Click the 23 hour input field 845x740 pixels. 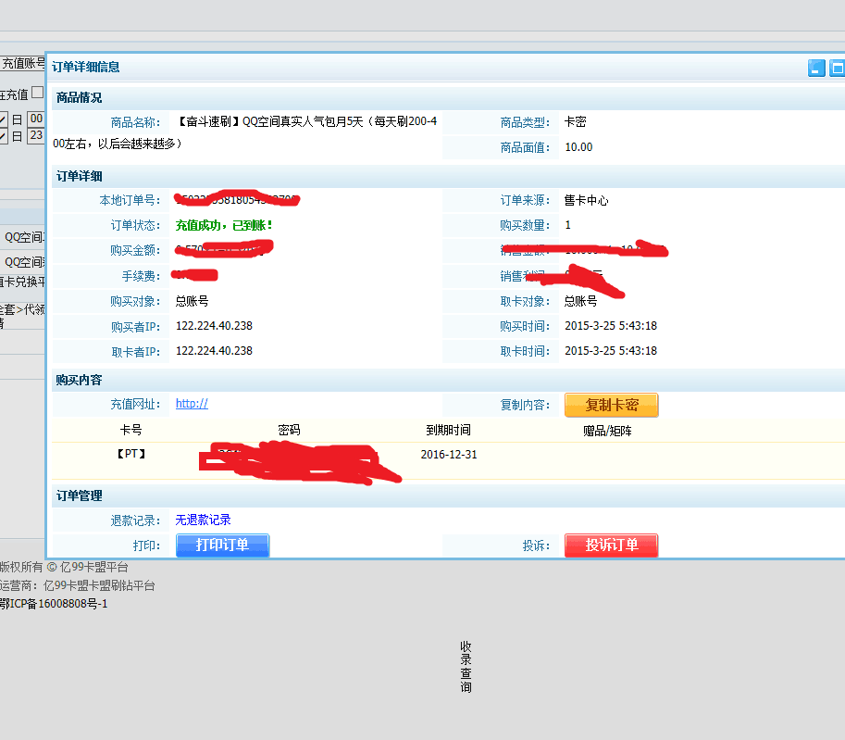pos(36,135)
